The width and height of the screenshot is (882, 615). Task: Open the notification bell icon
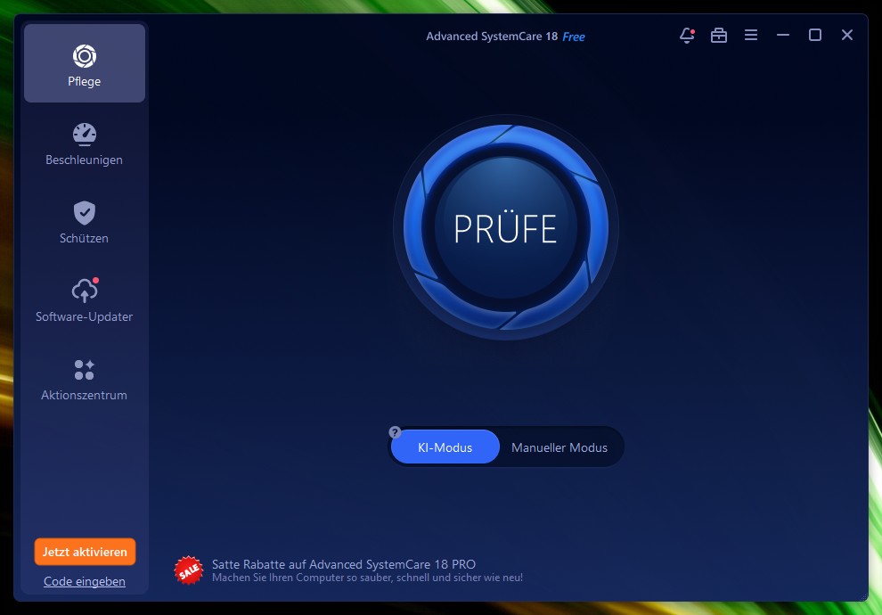[687, 36]
